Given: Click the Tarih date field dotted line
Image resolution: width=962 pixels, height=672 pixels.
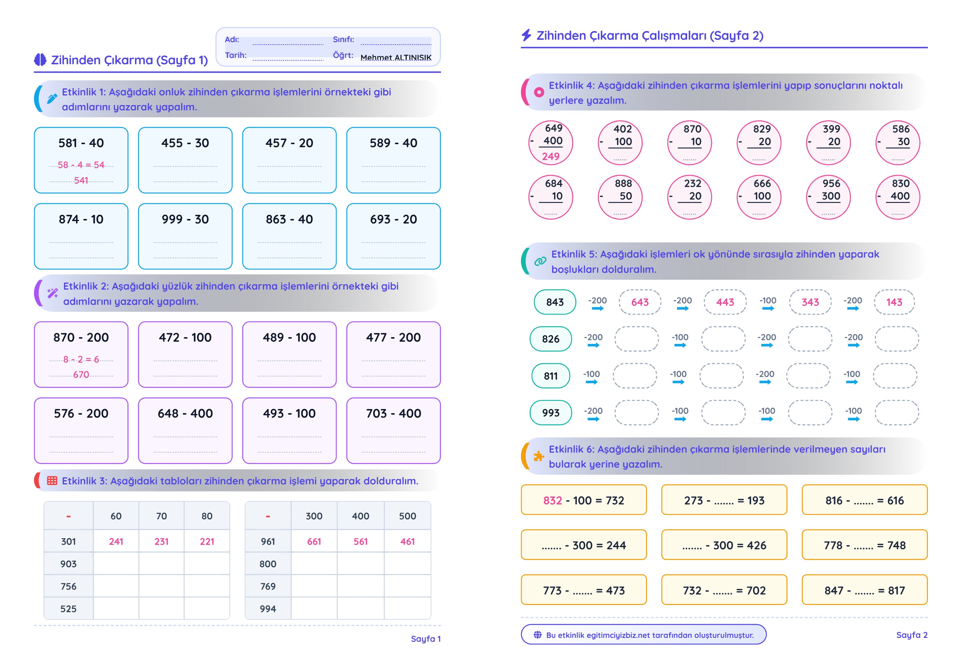Looking at the screenshot, I should point(288,57).
